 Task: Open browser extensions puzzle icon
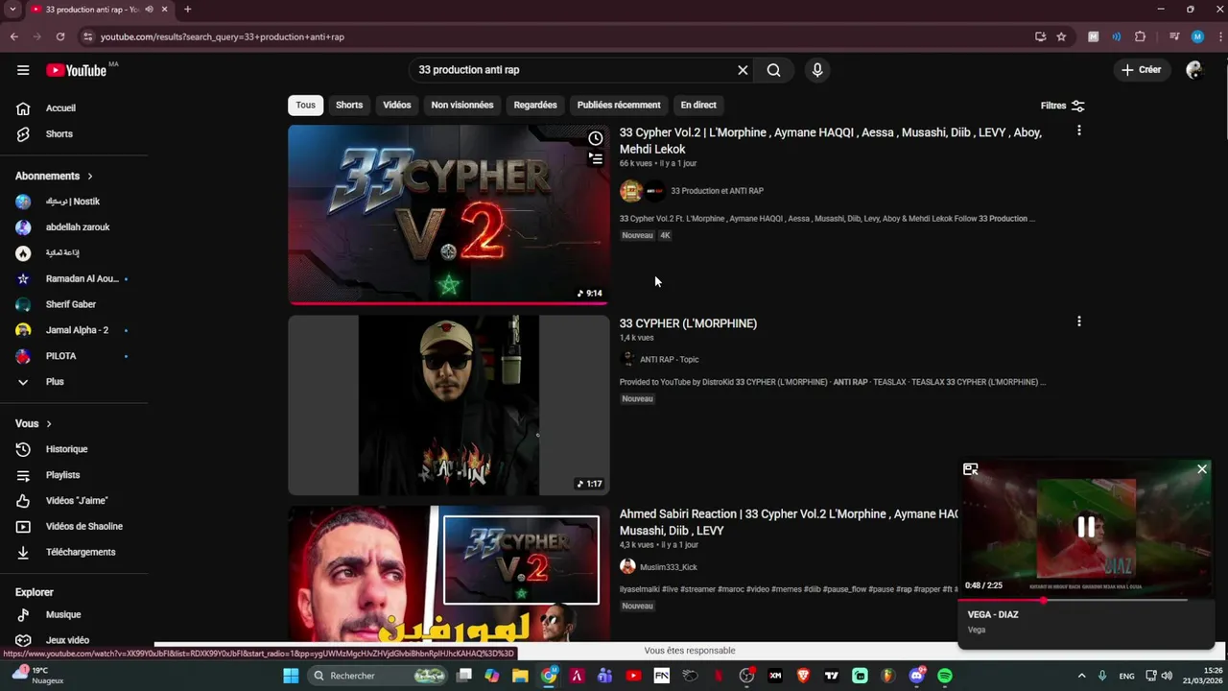pyautogui.click(x=1140, y=36)
